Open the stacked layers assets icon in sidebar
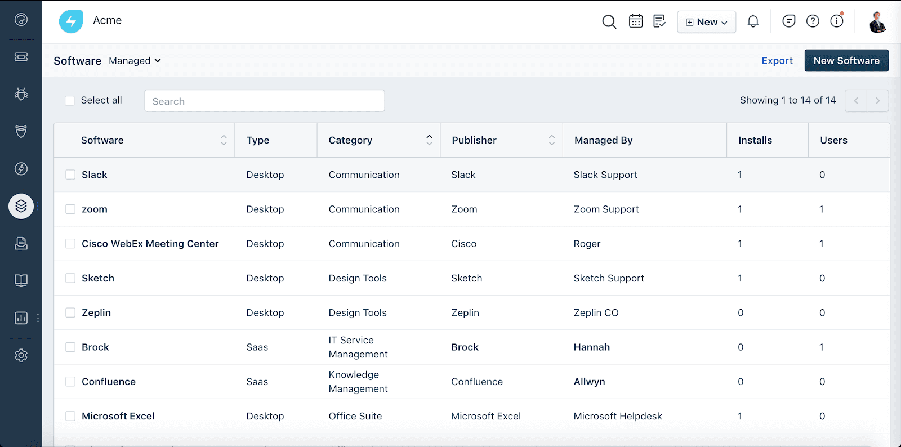This screenshot has height=447, width=901. 21,206
